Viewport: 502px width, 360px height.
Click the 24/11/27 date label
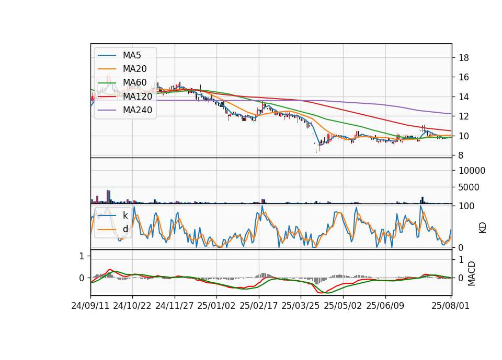(175, 306)
